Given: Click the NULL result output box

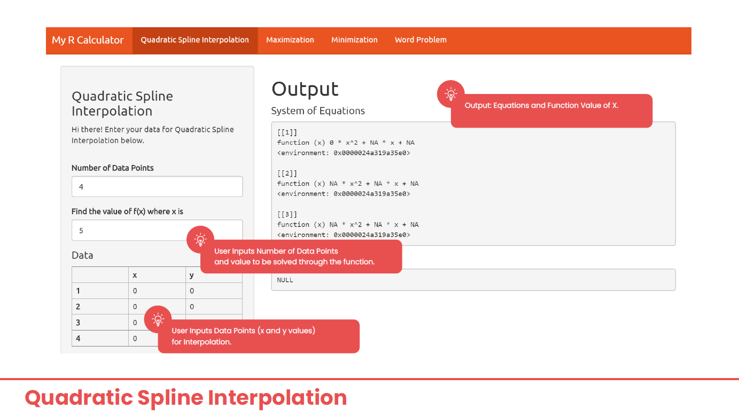Looking at the screenshot, I should 473,280.
